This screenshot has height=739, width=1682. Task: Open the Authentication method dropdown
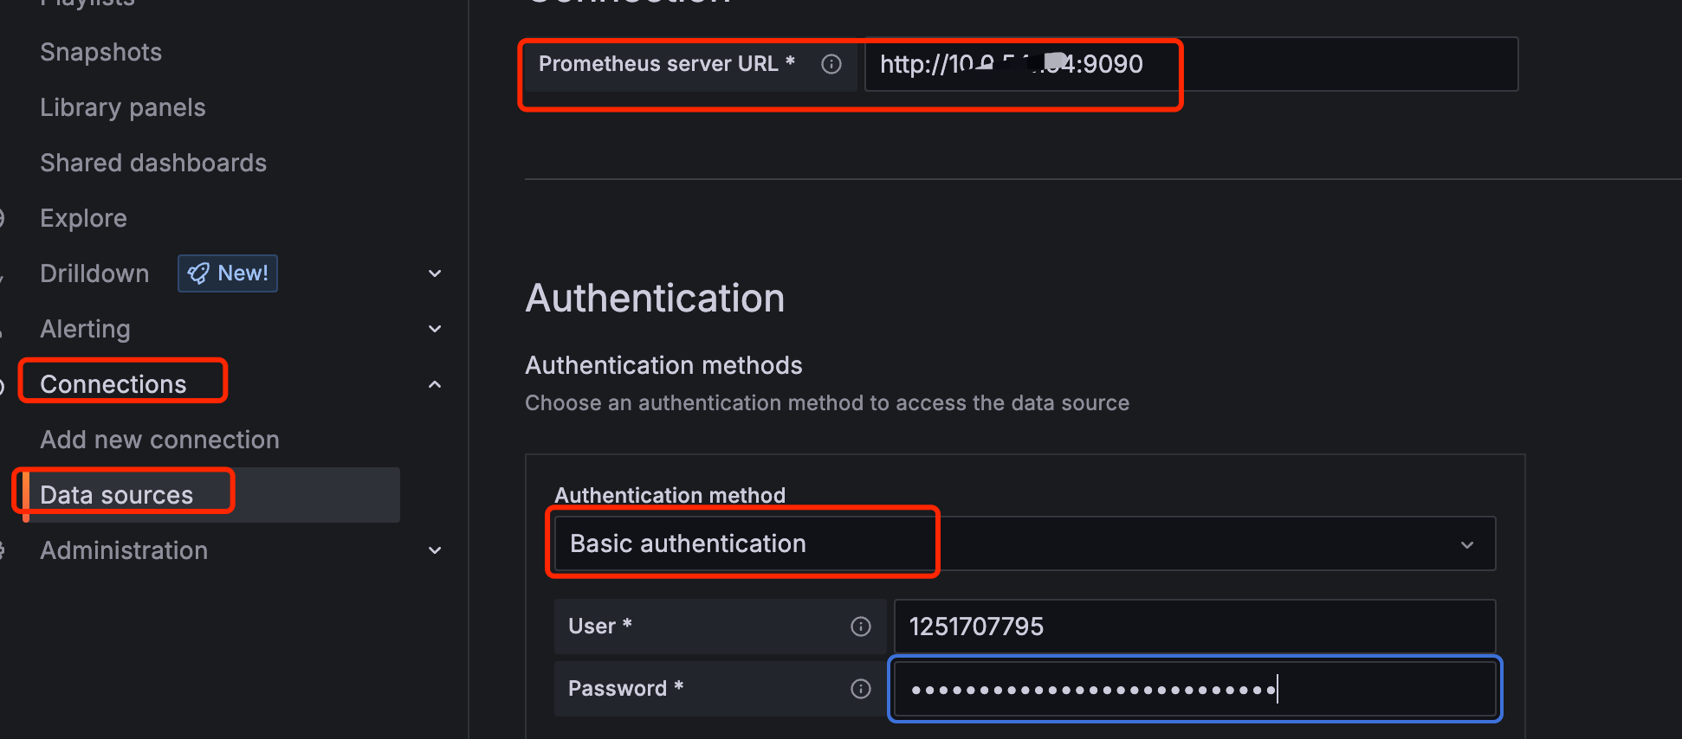tap(1024, 543)
